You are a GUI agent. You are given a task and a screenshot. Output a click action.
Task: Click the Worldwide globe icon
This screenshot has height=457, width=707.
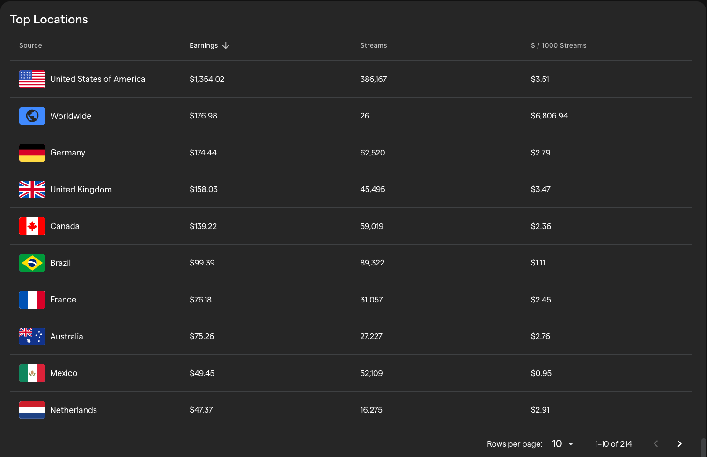(x=32, y=116)
